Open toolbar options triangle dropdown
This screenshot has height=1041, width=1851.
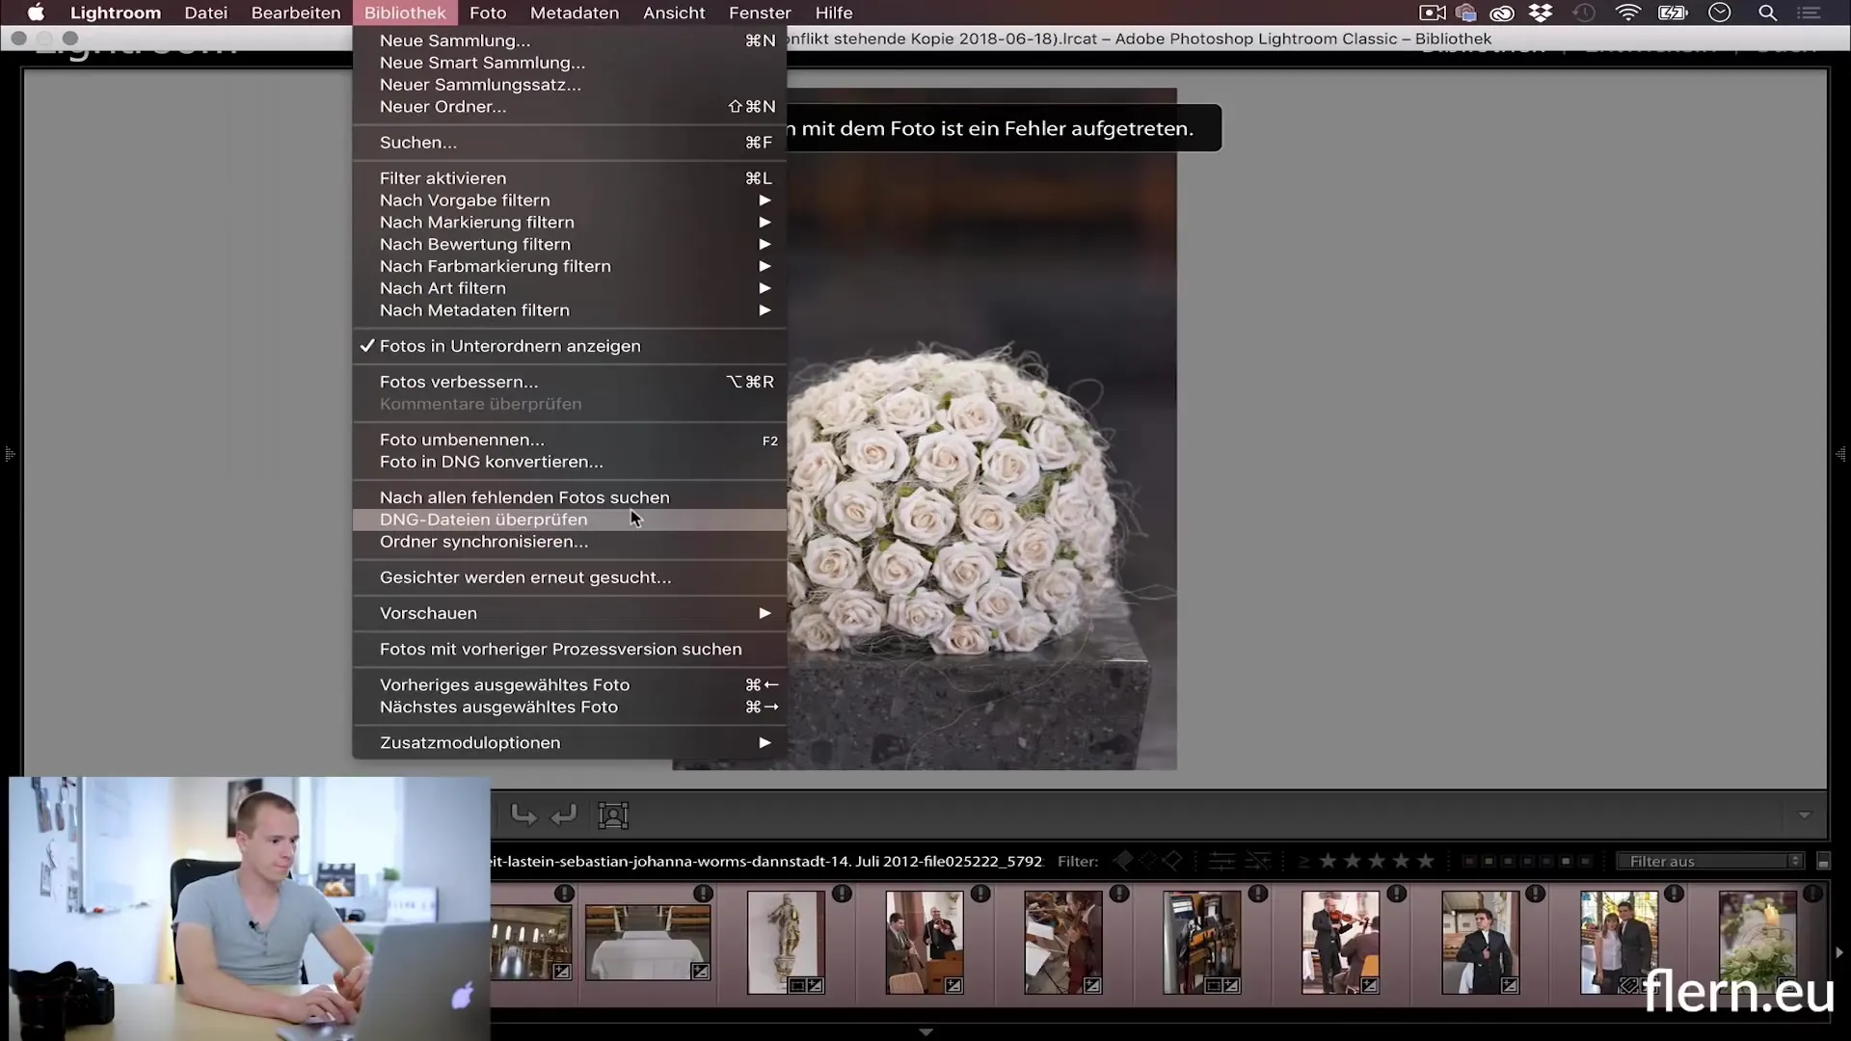1805,815
